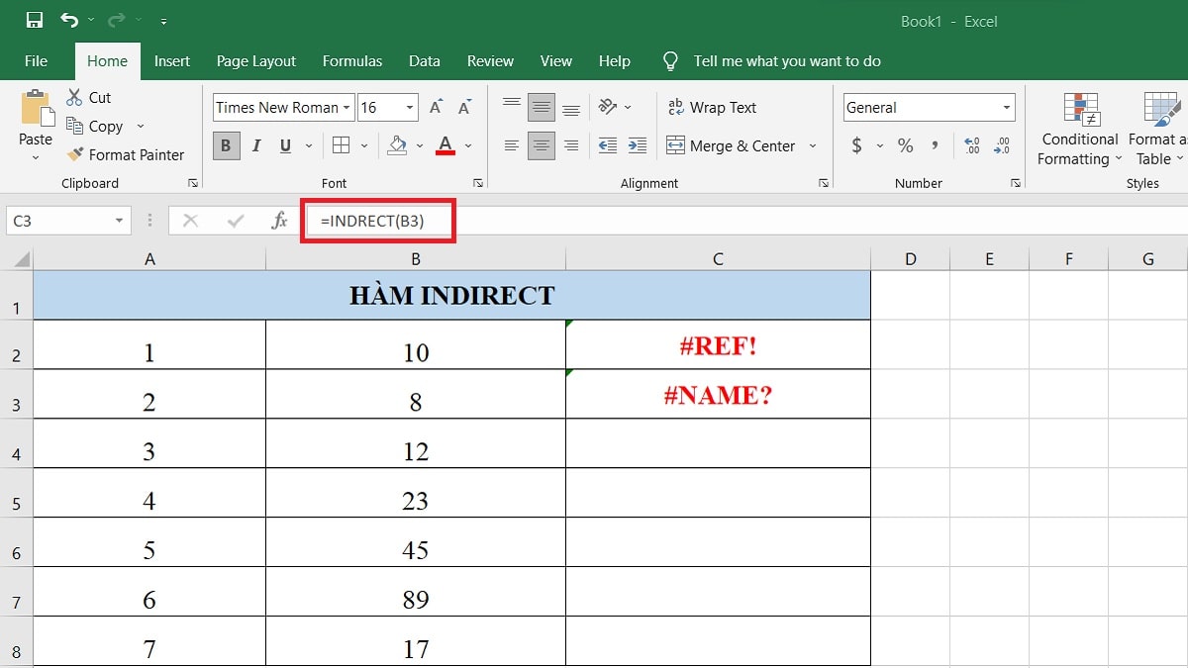Click the Accounting Number Format dollar icon

(856, 145)
